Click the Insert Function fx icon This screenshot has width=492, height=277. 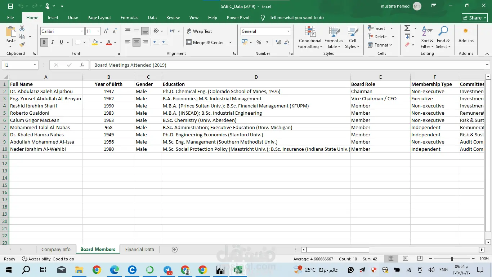(82, 65)
